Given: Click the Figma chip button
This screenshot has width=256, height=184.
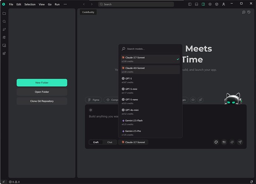Looking at the screenshot, I should [x=93, y=100].
